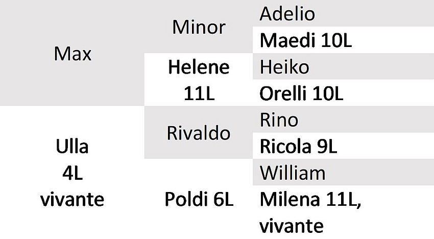Click the William cell
Viewport: 434px width, 239px height.
tap(292, 173)
